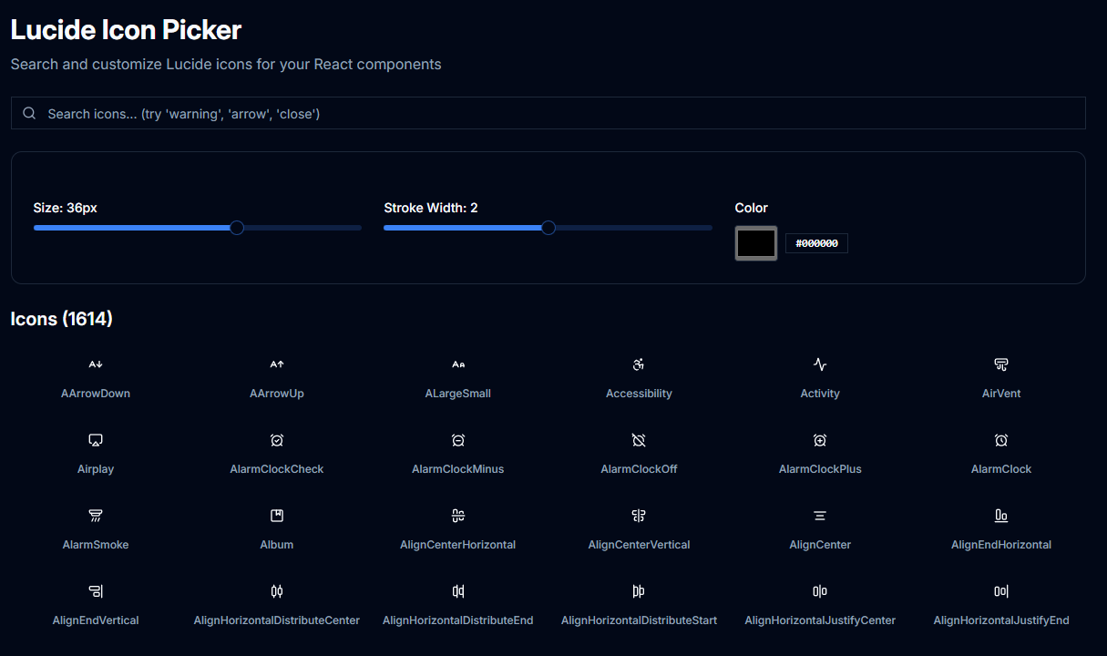The width and height of the screenshot is (1107, 656).
Task: Choose the AlignCenterVertical icon
Action: coord(639,516)
